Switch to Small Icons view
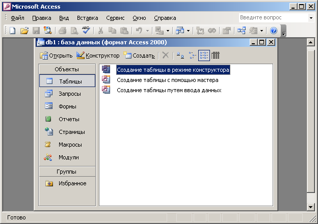The height and width of the screenshot is (224, 318). coord(192,55)
